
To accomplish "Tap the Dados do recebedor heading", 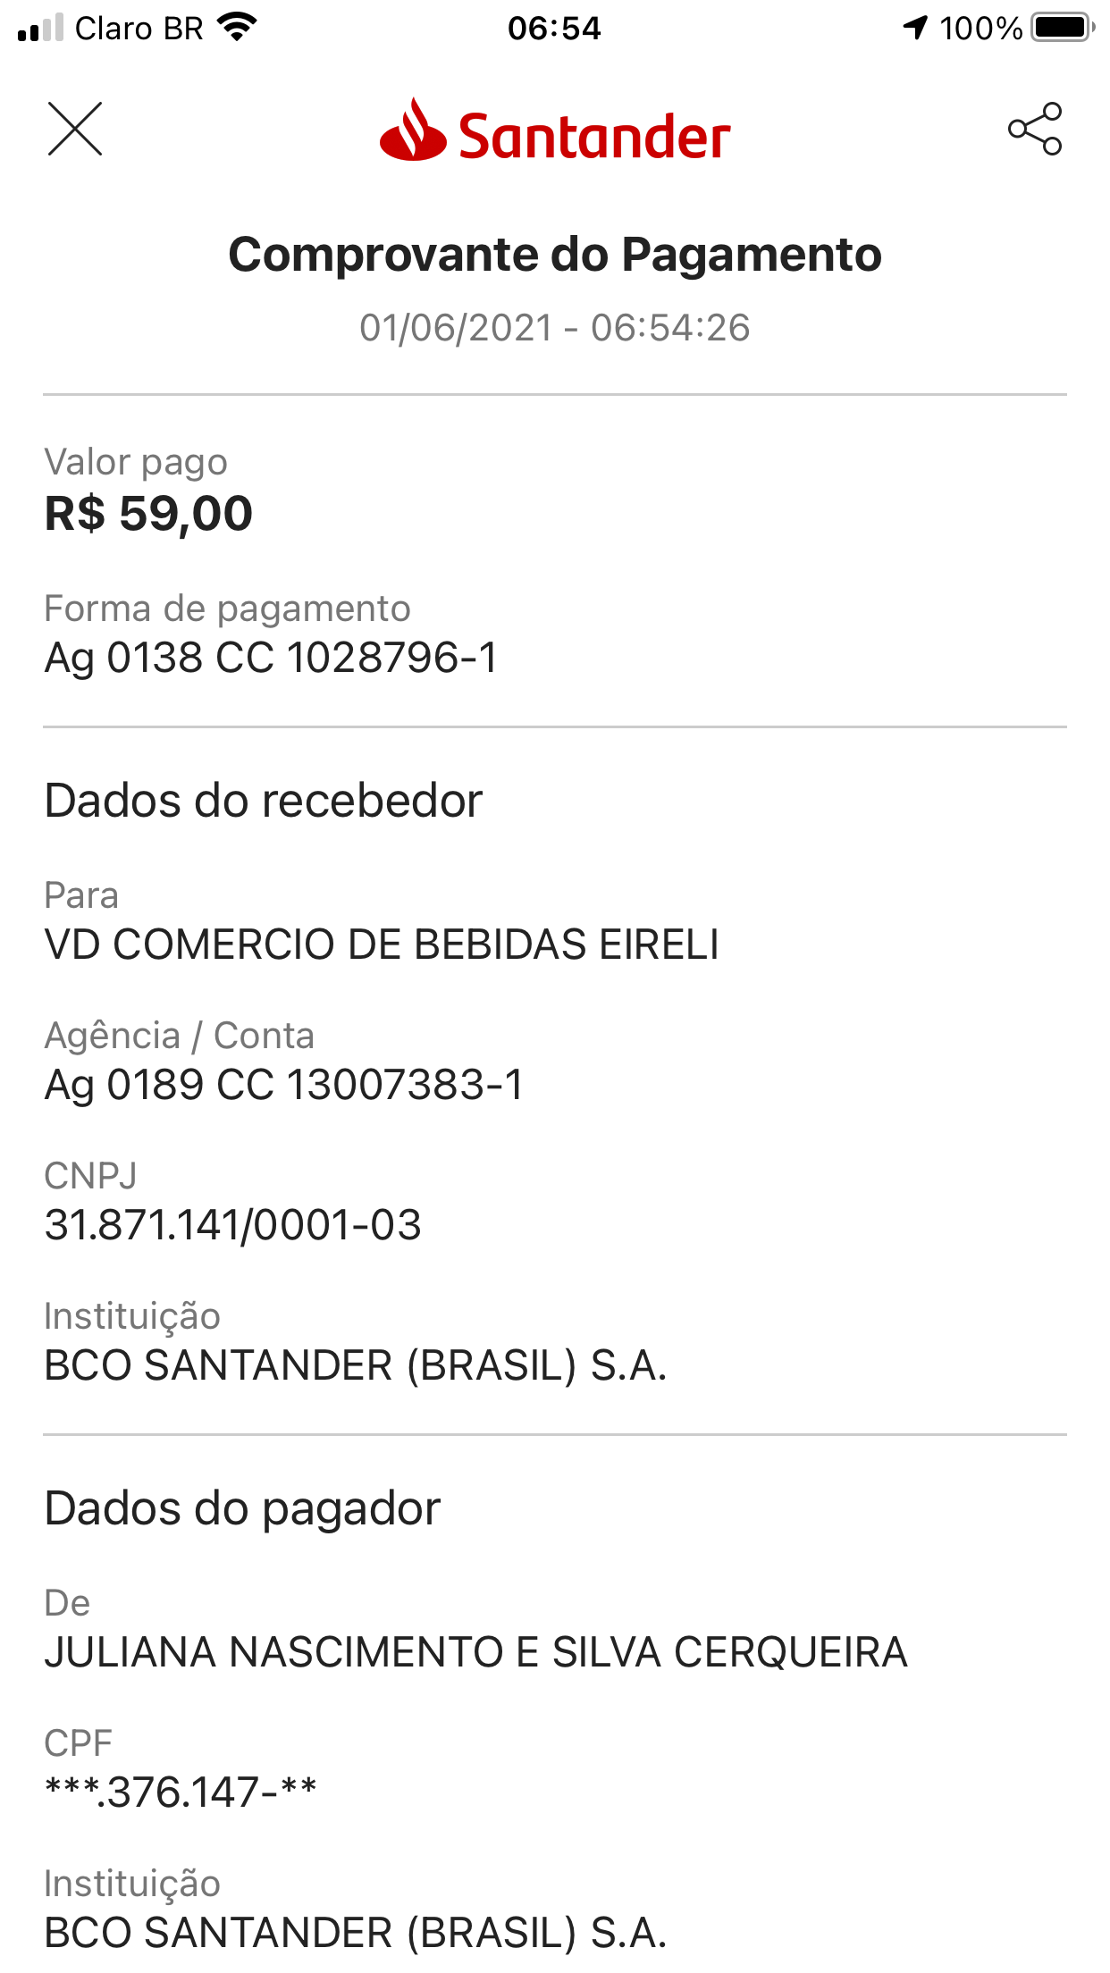I will click(x=264, y=801).
